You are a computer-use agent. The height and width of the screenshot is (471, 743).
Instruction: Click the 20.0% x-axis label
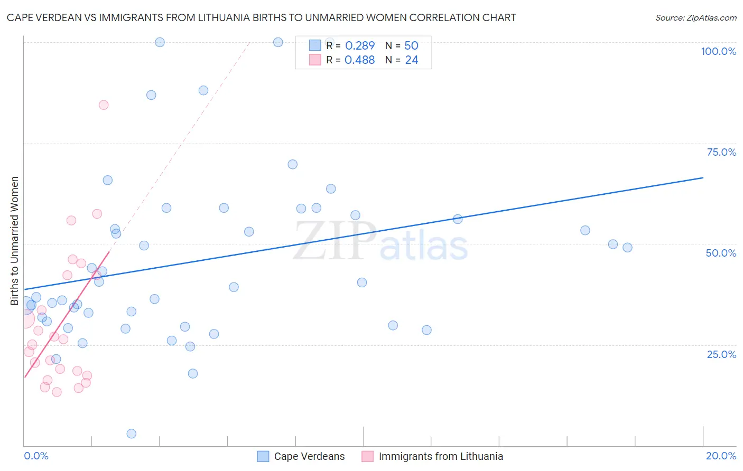point(721,456)
